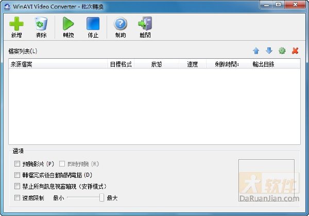
Task: Click the 輸出目錄 column header
Action: click(276, 64)
